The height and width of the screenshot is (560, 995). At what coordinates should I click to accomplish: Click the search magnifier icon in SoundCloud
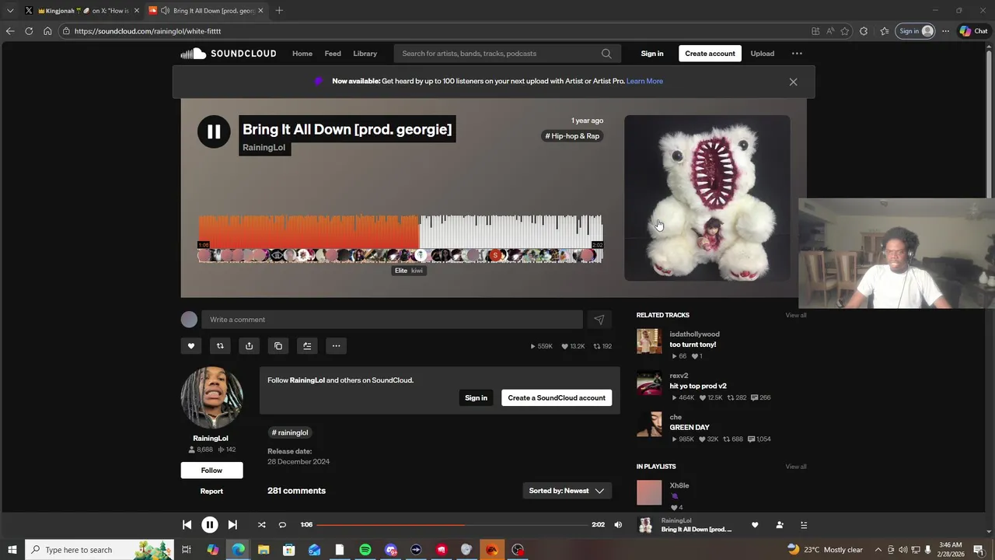[x=606, y=54]
